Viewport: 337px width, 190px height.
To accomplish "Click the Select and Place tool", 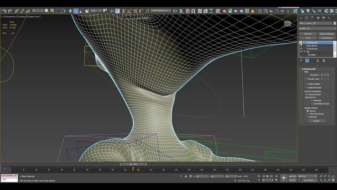I will coord(87,11).
